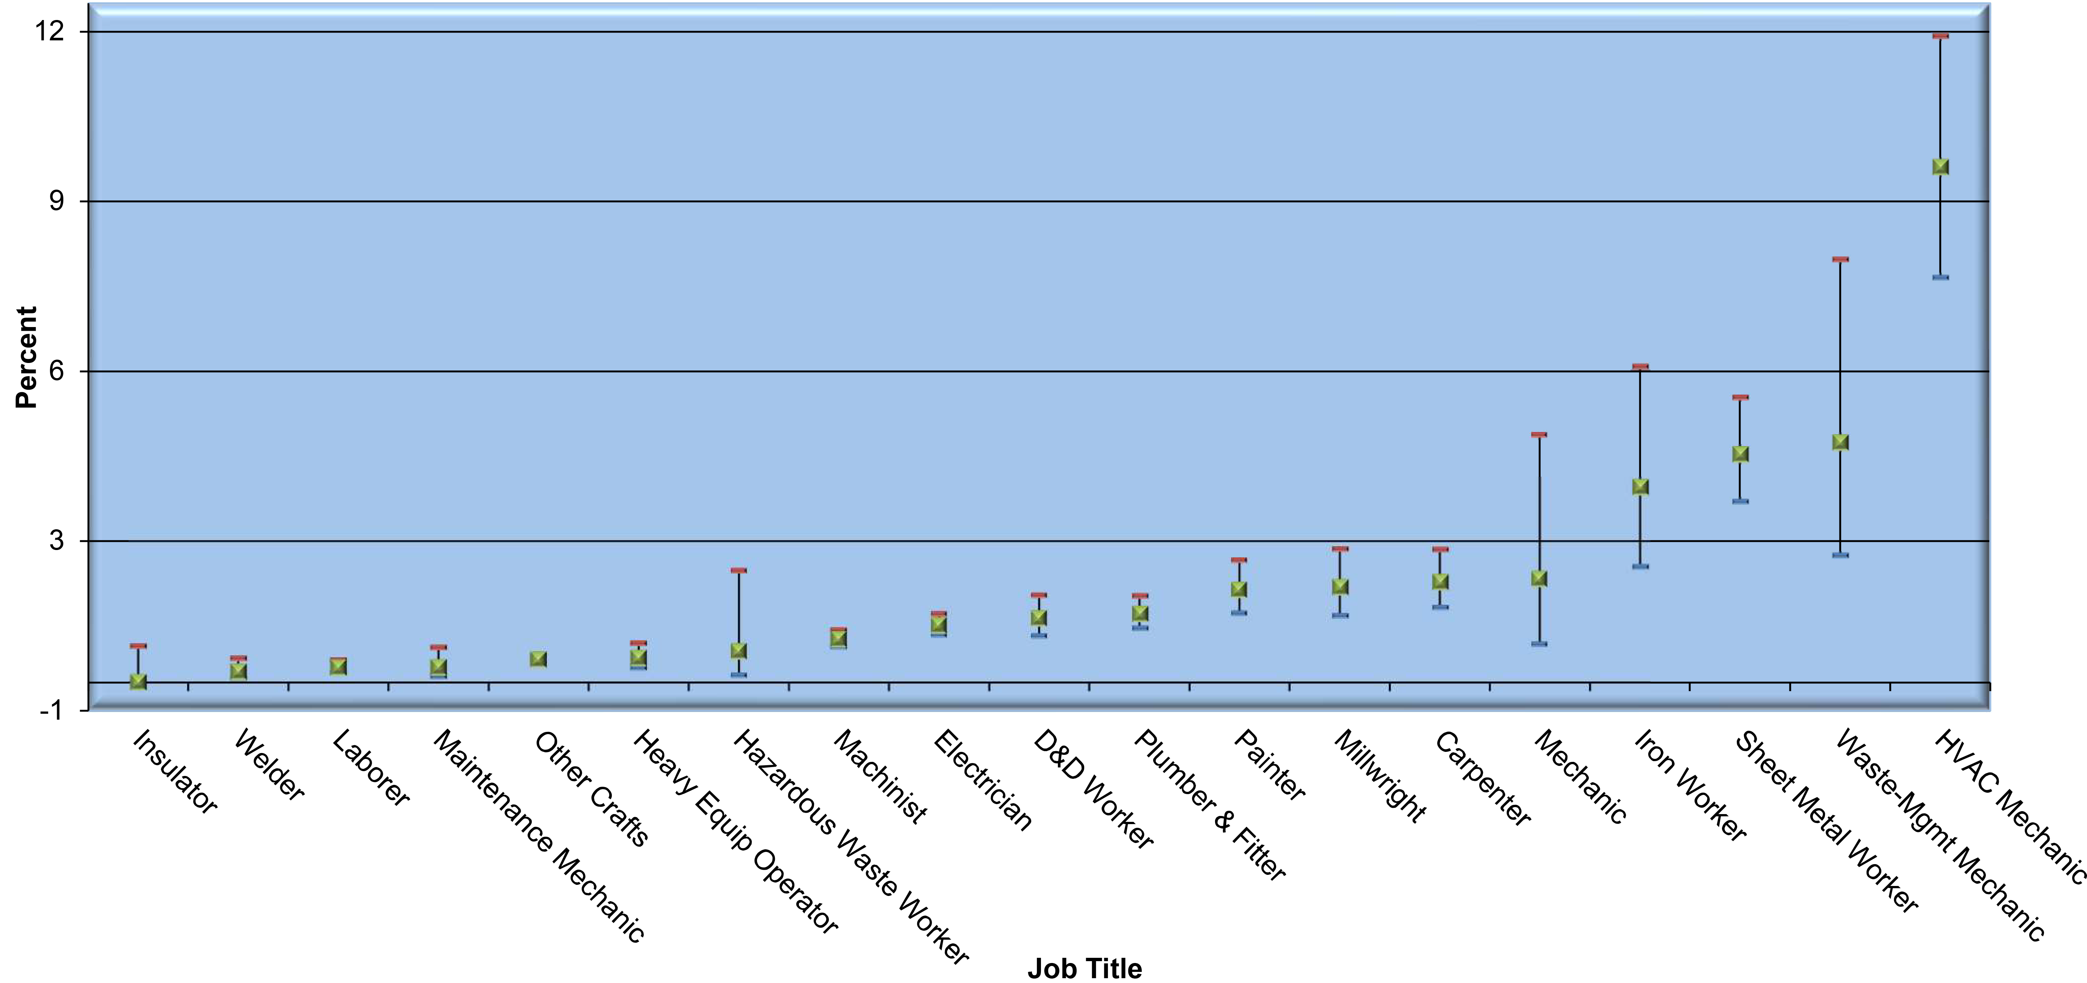Click the Waste-Mgmt Mechanic axis label
The height and width of the screenshot is (983, 2087).
(1940, 836)
